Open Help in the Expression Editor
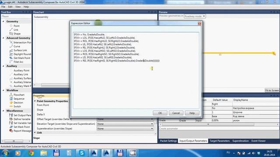This screenshot has width=280, height=157. click(192, 113)
